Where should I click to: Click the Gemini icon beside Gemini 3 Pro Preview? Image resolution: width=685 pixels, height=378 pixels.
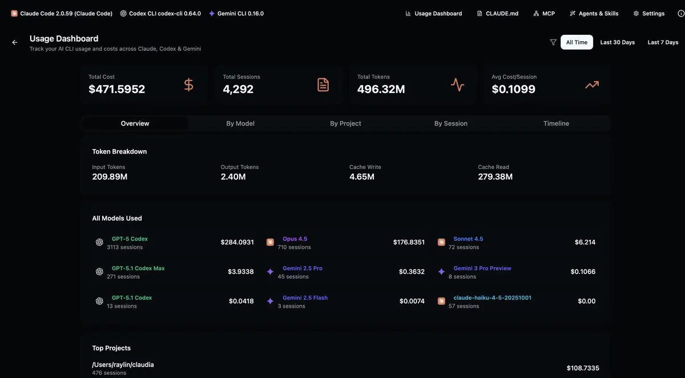click(441, 272)
